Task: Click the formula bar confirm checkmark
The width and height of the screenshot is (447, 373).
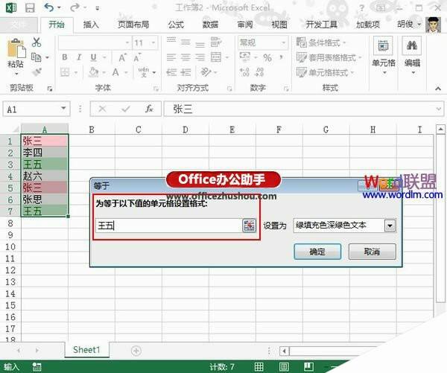Action: 126,109
